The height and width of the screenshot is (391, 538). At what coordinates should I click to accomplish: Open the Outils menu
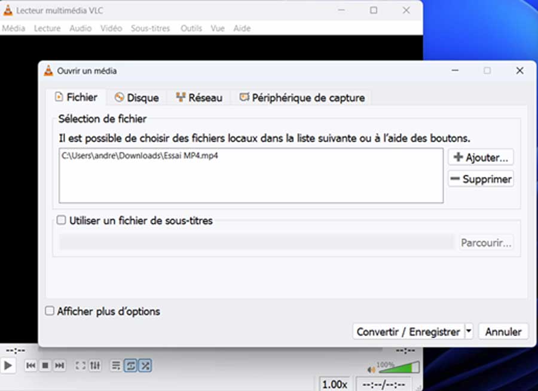click(191, 29)
